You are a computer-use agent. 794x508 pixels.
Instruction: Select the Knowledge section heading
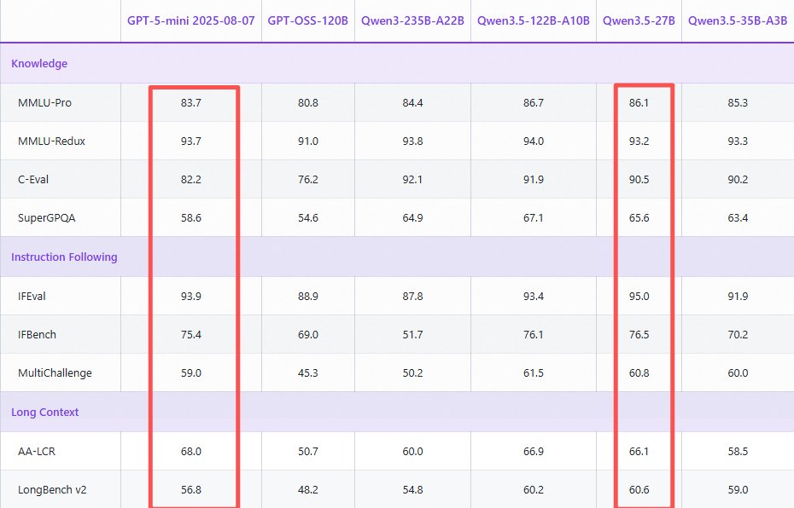pos(39,64)
